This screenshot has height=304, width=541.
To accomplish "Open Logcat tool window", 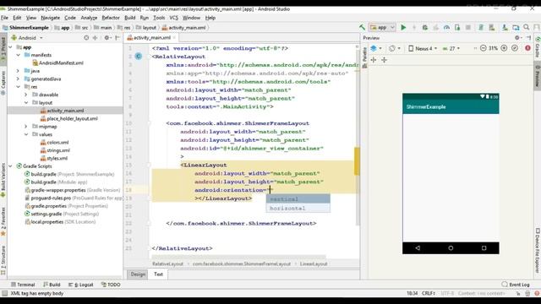I will (81, 285).
